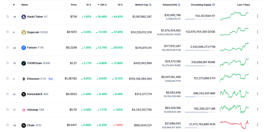Sort table by Price column header
Image resolution: width=267 pixels, height=132 pixels.
pos(74,5)
